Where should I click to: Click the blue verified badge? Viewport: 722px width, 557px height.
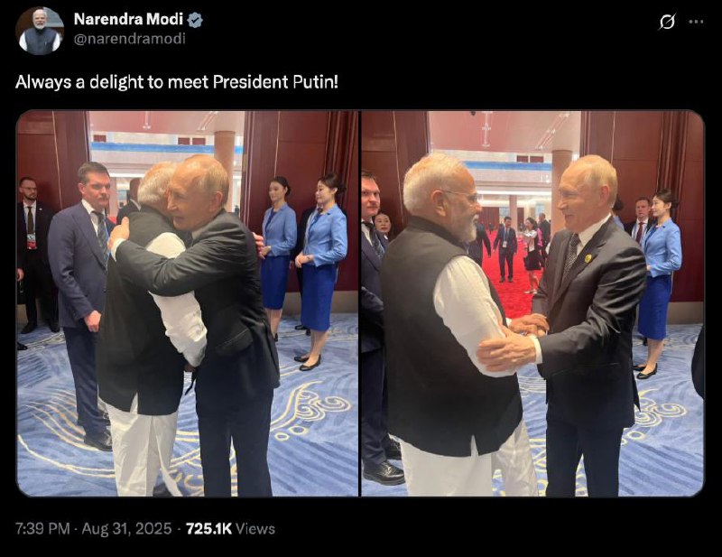(196, 20)
